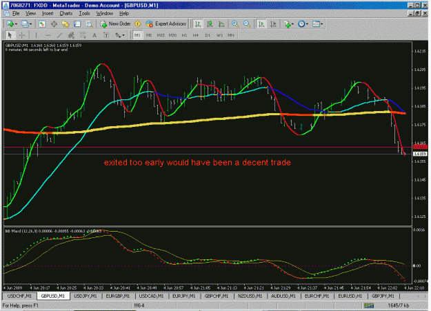431x311 pixels.
Task: Select the Trendline drawing tool
Action: coord(59,35)
